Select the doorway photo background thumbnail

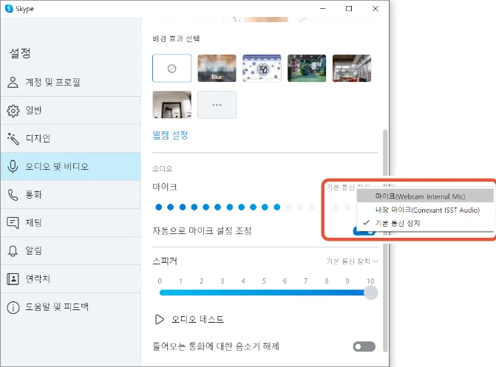(x=171, y=105)
